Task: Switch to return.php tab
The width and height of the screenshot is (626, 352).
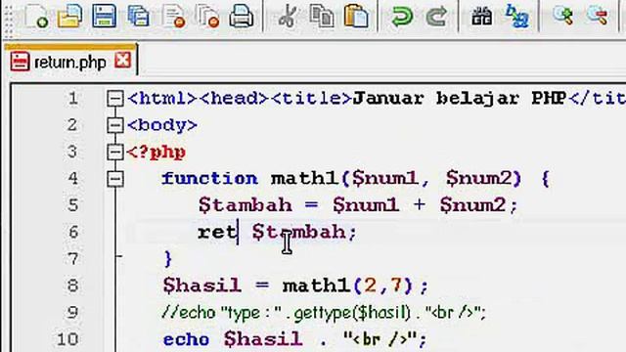Action: tap(70, 62)
